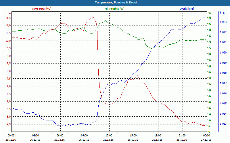Click the green "80" humidity tick
The width and height of the screenshot is (230, 143).
click(x=210, y=35)
